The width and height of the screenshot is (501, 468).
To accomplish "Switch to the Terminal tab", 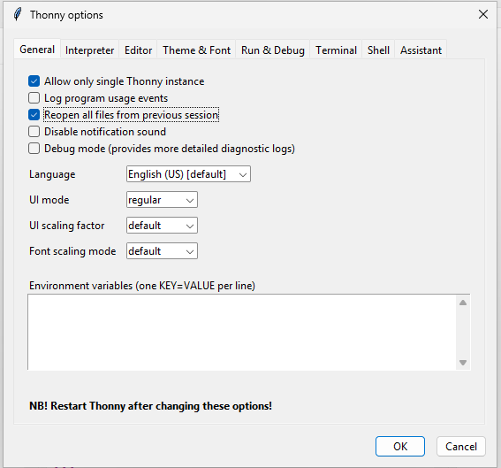I will point(336,50).
